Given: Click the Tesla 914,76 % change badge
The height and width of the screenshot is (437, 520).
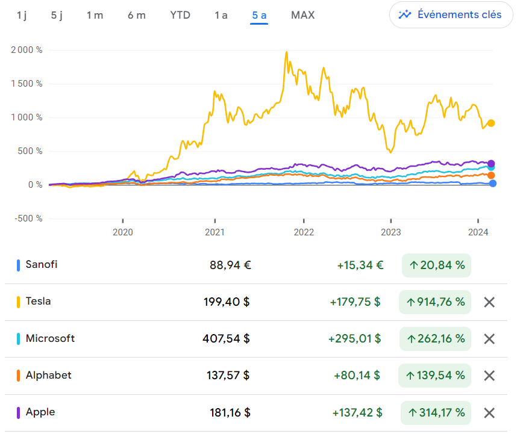Looking at the screenshot, I should [x=435, y=302].
